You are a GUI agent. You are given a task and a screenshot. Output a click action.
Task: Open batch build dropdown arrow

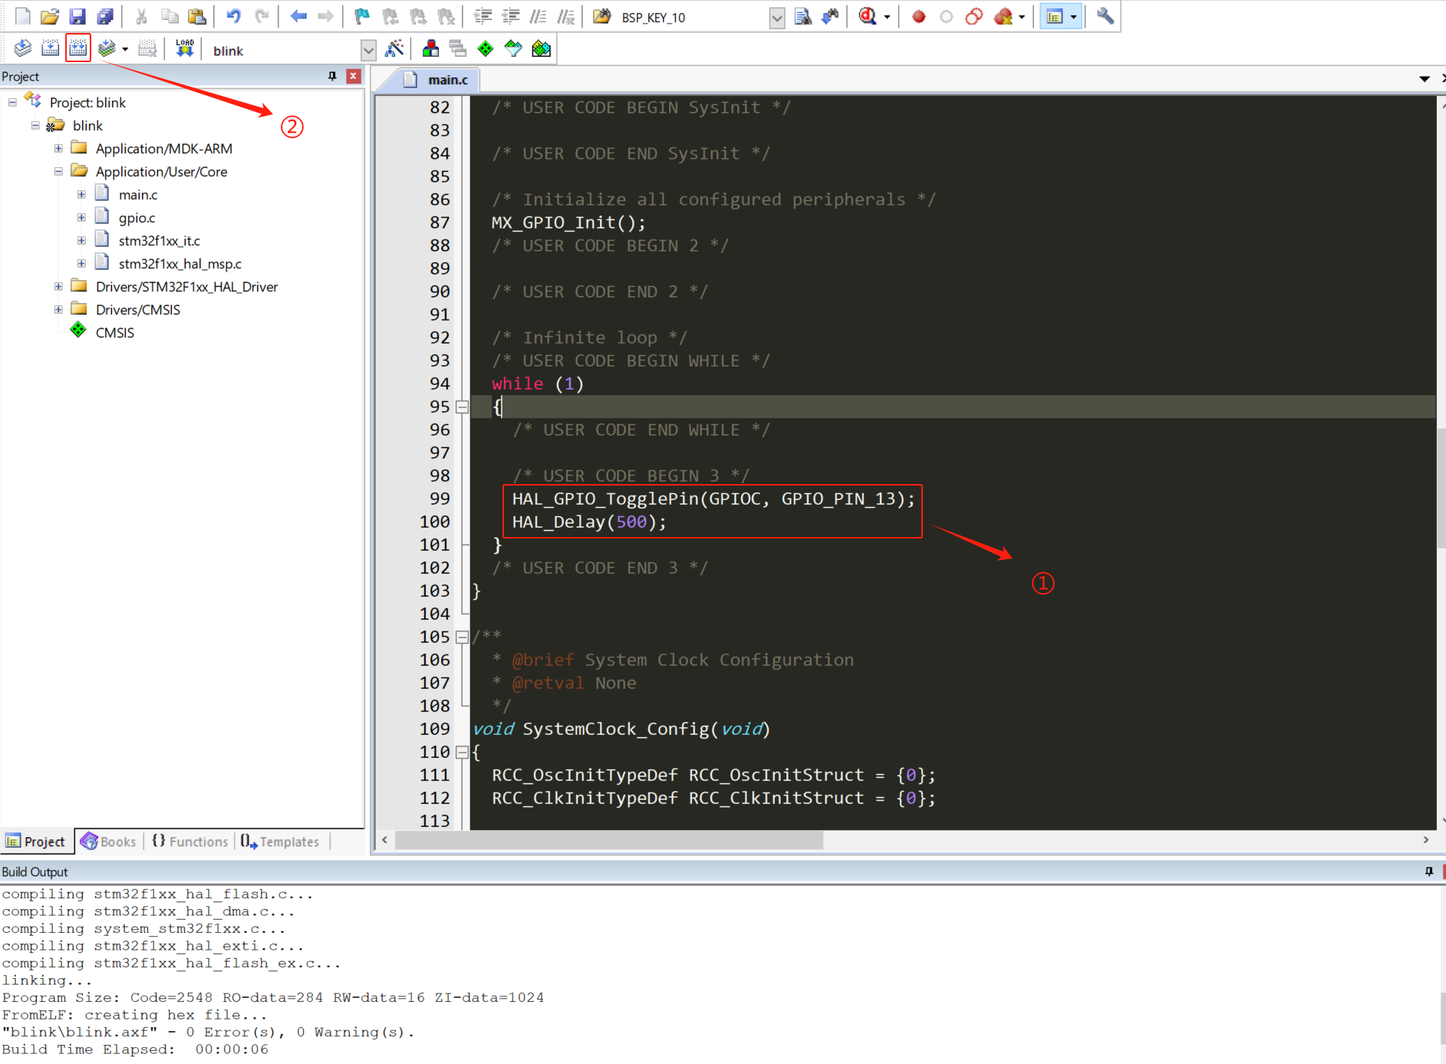[x=125, y=49]
